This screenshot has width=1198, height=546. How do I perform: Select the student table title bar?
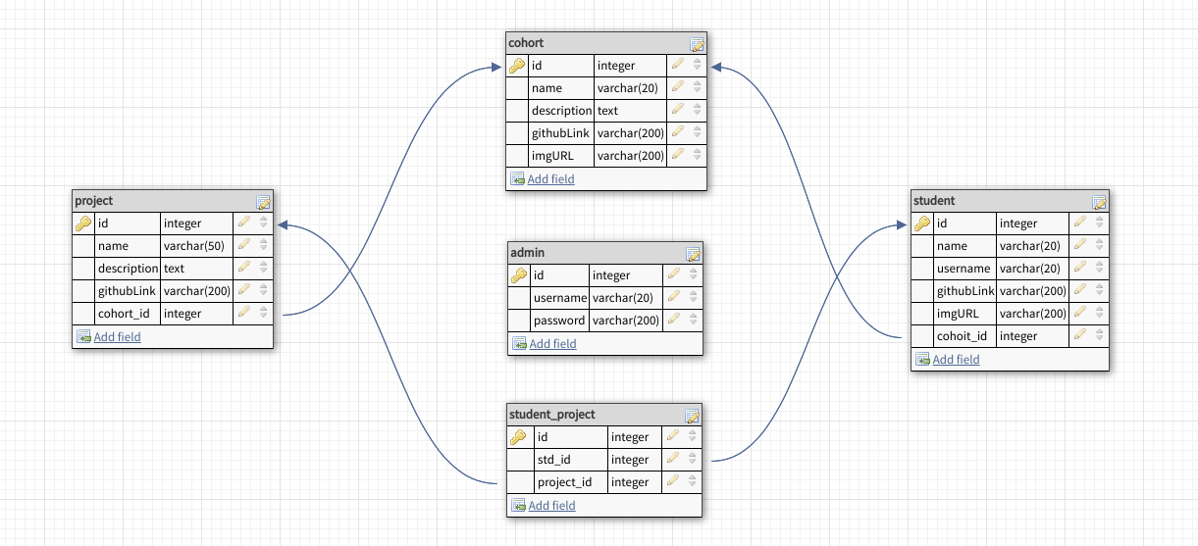[1010, 201]
